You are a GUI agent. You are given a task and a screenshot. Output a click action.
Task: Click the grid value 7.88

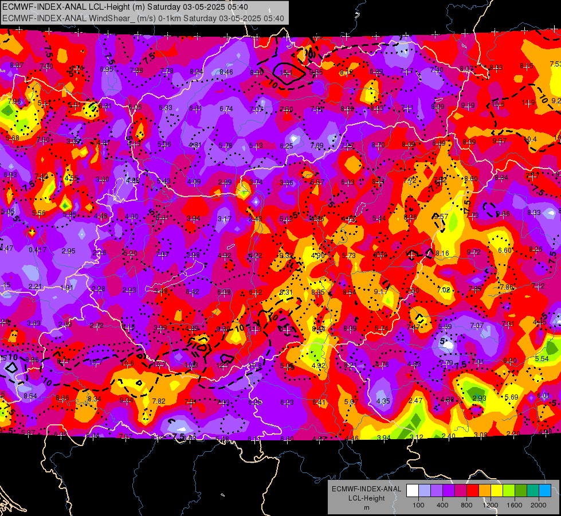coord(136,70)
